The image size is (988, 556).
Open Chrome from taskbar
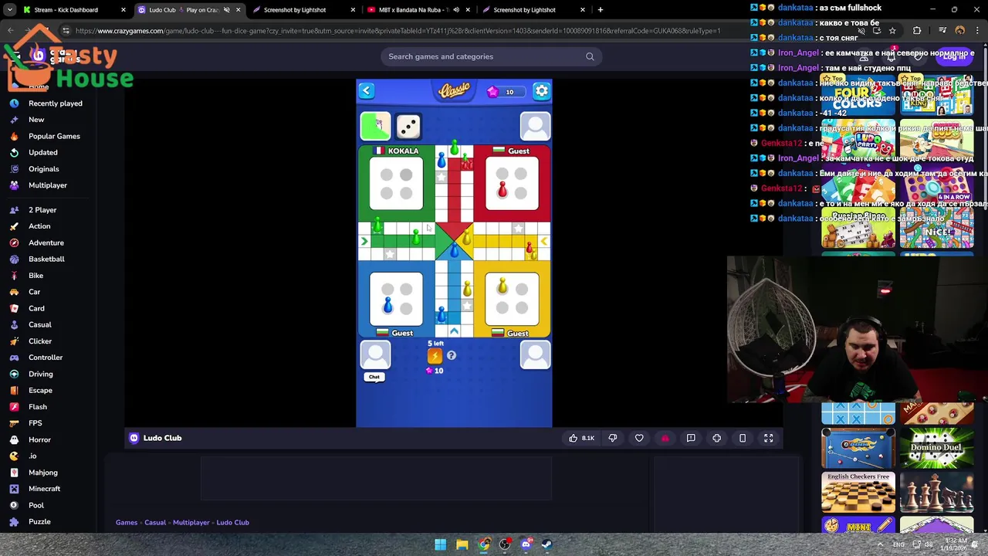click(x=483, y=544)
